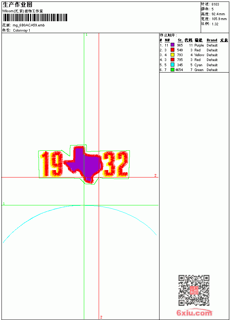Click the red swatch with 549 stitches
This screenshot has height=320, width=230.
[x=172, y=50]
